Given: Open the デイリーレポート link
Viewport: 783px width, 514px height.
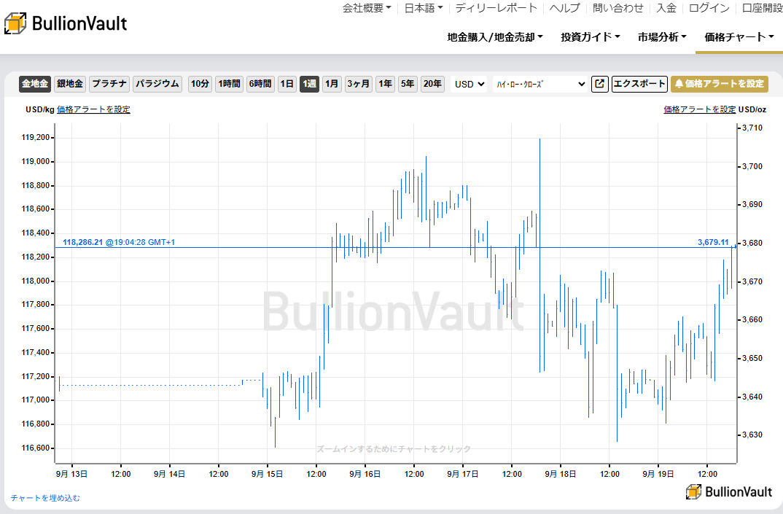Looking at the screenshot, I should [x=496, y=8].
